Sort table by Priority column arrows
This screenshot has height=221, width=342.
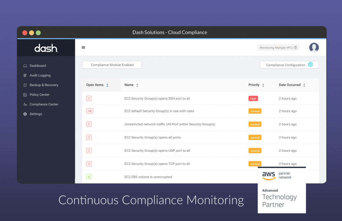263,85
